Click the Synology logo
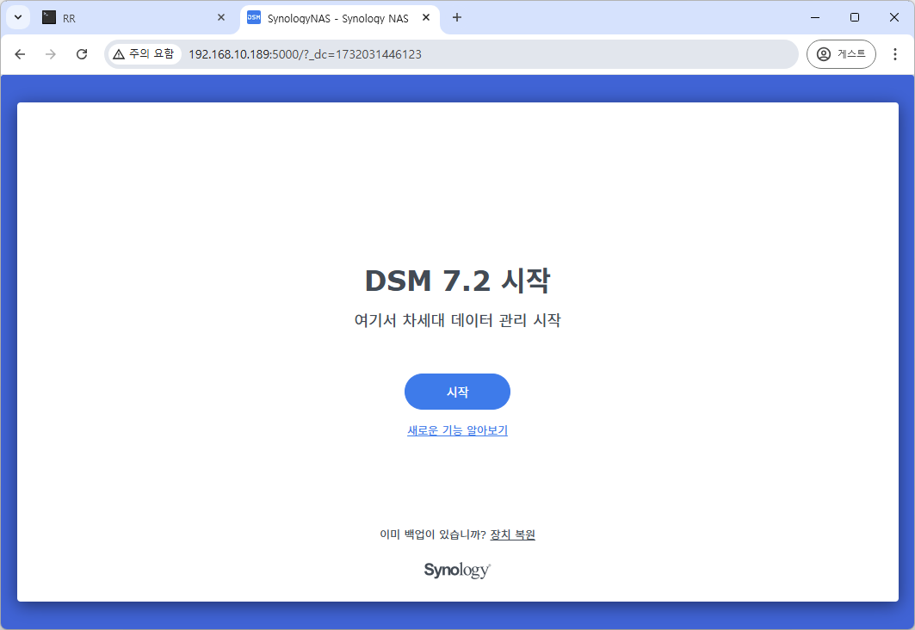The image size is (915, 630). click(x=458, y=570)
